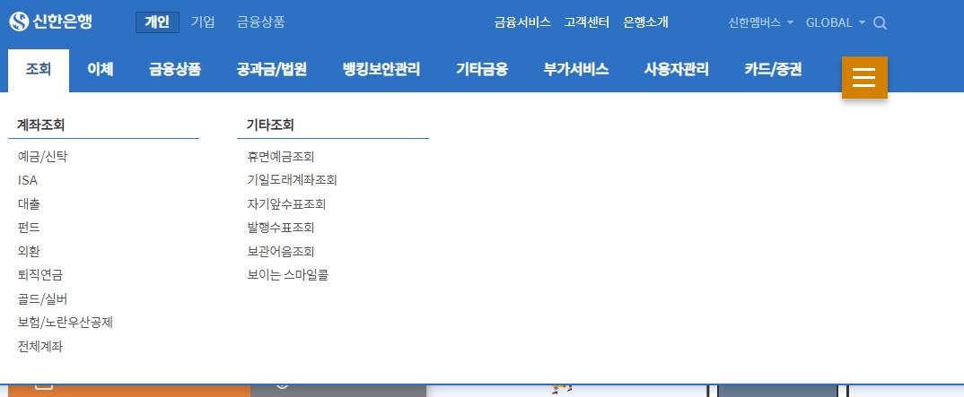This screenshot has width=964, height=397.
Task: Open 퇴직연금 inquiry
Action: point(40,275)
